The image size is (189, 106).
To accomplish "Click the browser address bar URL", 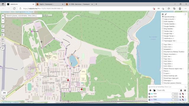I will 43,9.
